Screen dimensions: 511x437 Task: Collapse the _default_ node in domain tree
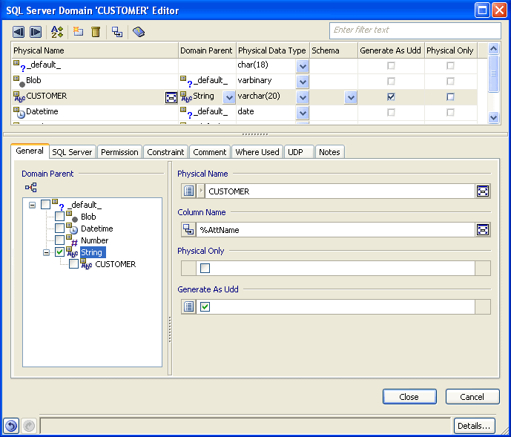tap(33, 205)
